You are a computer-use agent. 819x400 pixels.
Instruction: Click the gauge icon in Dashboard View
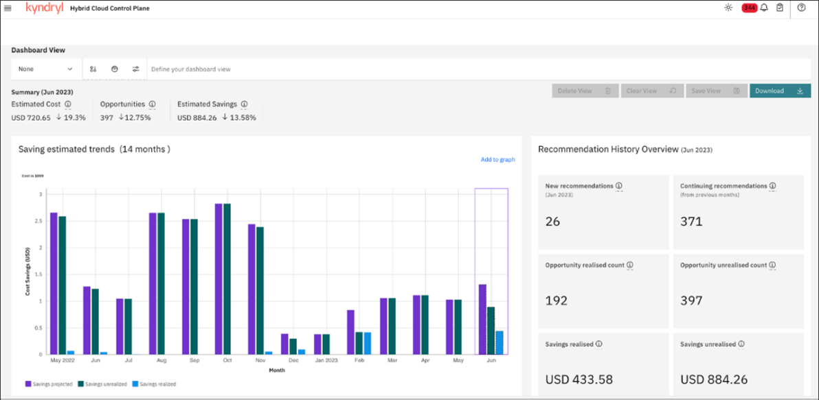coord(115,69)
